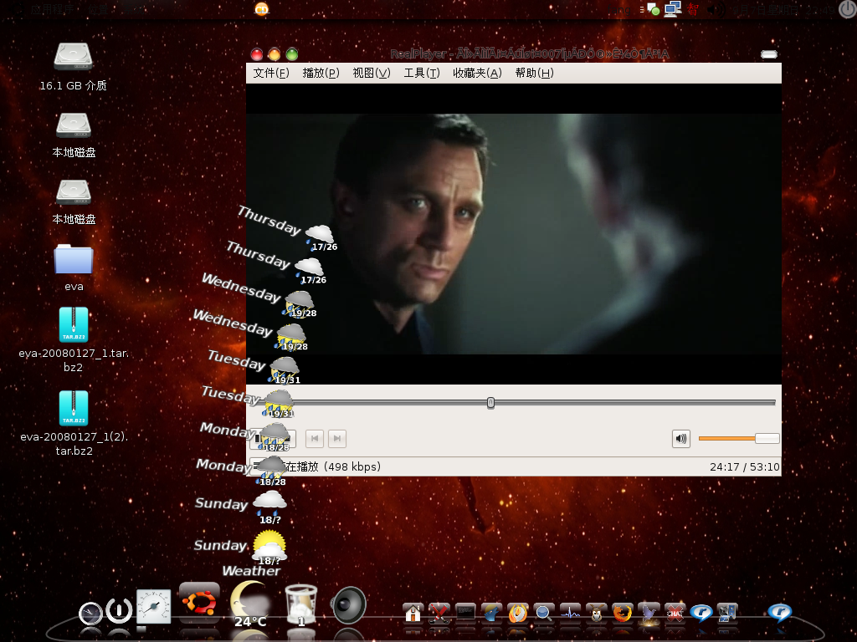Select the eva folder on the desktop
857x642 pixels.
click(x=74, y=259)
